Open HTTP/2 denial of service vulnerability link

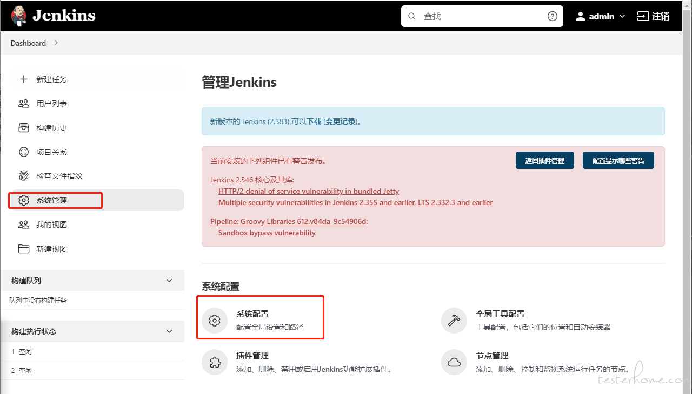pyautogui.click(x=309, y=191)
